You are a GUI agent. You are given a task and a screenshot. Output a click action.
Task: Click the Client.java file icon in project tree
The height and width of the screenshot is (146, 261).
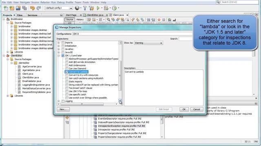19,74
